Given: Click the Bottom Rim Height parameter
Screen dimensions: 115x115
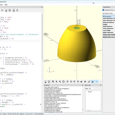Looking at the screenshot, I should click(109, 34).
